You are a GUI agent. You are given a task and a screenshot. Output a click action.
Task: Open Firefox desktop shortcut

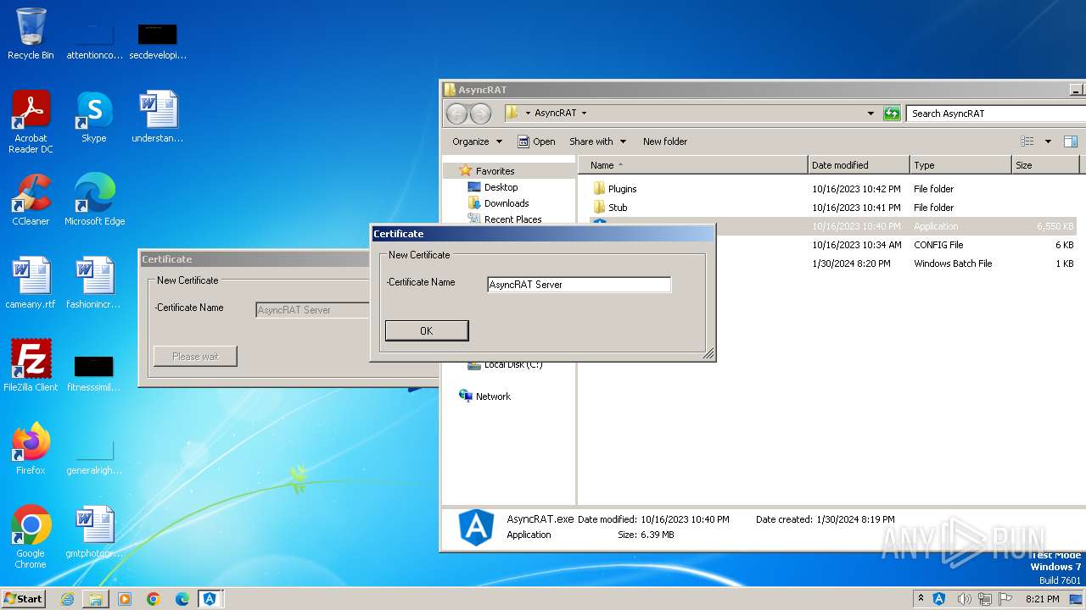pos(31,448)
